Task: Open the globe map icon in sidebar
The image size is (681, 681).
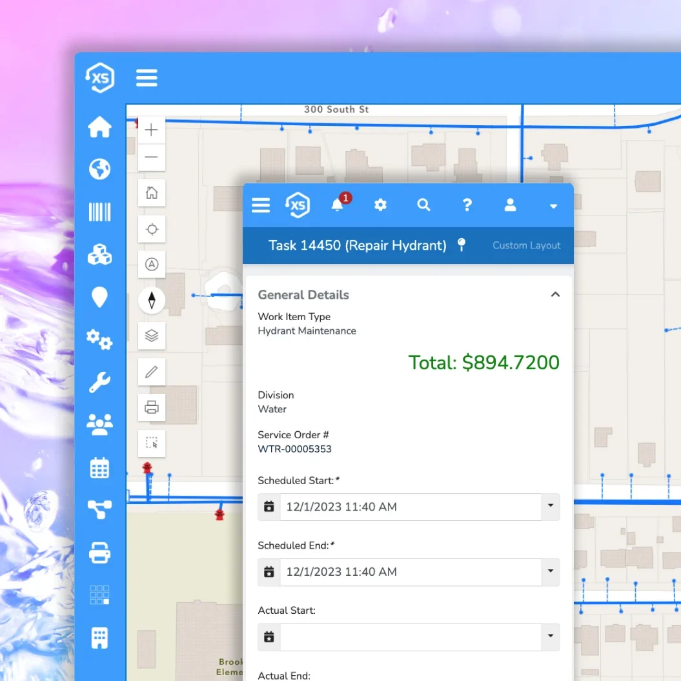Action: click(99, 169)
